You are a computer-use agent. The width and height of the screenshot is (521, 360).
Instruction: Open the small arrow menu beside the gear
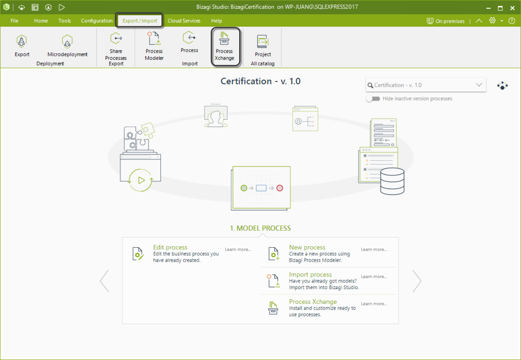coord(502,21)
